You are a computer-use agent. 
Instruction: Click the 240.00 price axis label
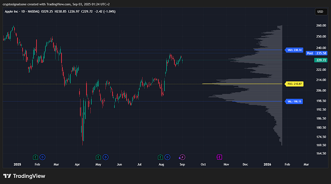321,48
